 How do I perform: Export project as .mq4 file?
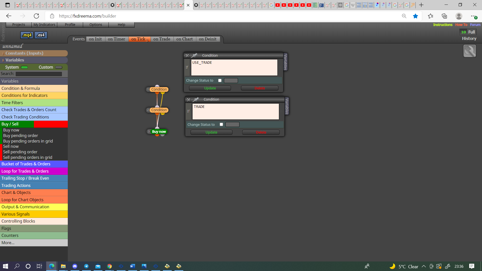(x=27, y=35)
